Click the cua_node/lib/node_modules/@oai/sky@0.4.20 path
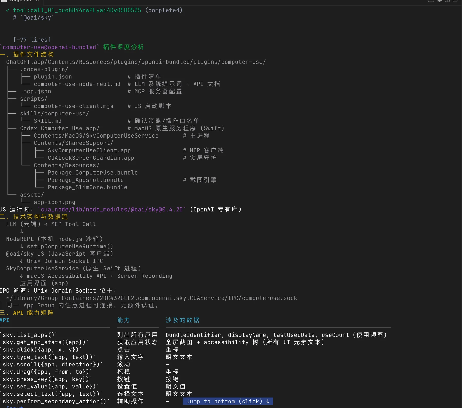Screen dimensions: 462x408 coord(112,210)
